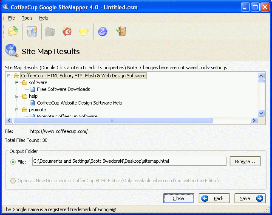272x215 pixels.
Task: Click the open folder toolbar icon
Action: coord(13,31)
